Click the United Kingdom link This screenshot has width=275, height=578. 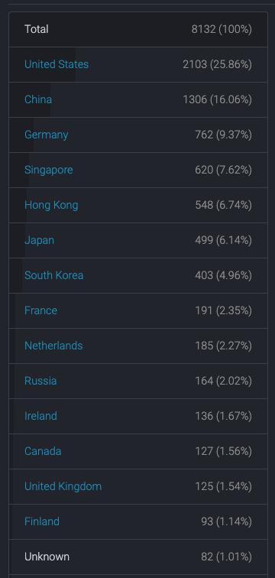click(x=63, y=486)
